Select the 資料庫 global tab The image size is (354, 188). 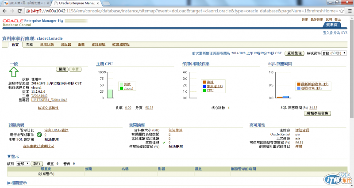click(x=331, y=25)
